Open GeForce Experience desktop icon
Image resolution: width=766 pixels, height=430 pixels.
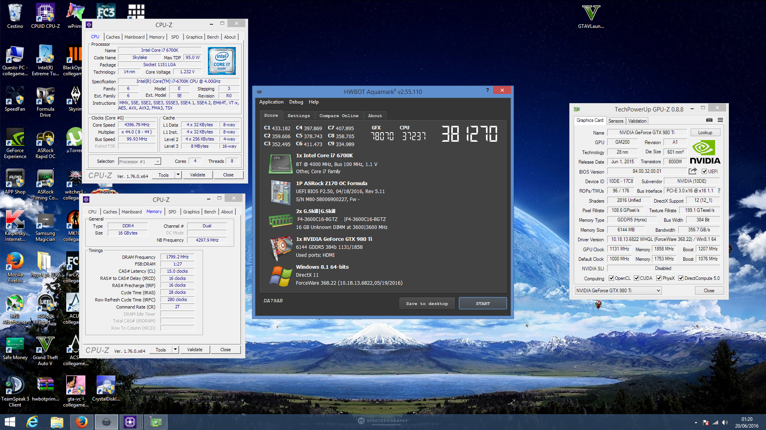pos(15,143)
